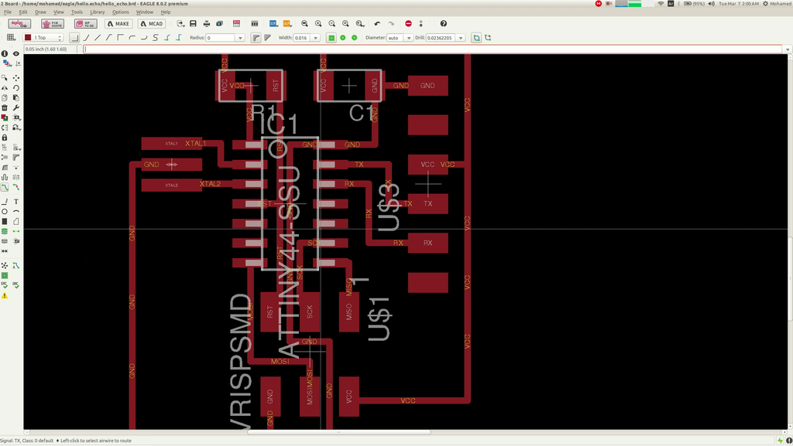Print the board layout
This screenshot has height=446, width=793.
click(206, 24)
